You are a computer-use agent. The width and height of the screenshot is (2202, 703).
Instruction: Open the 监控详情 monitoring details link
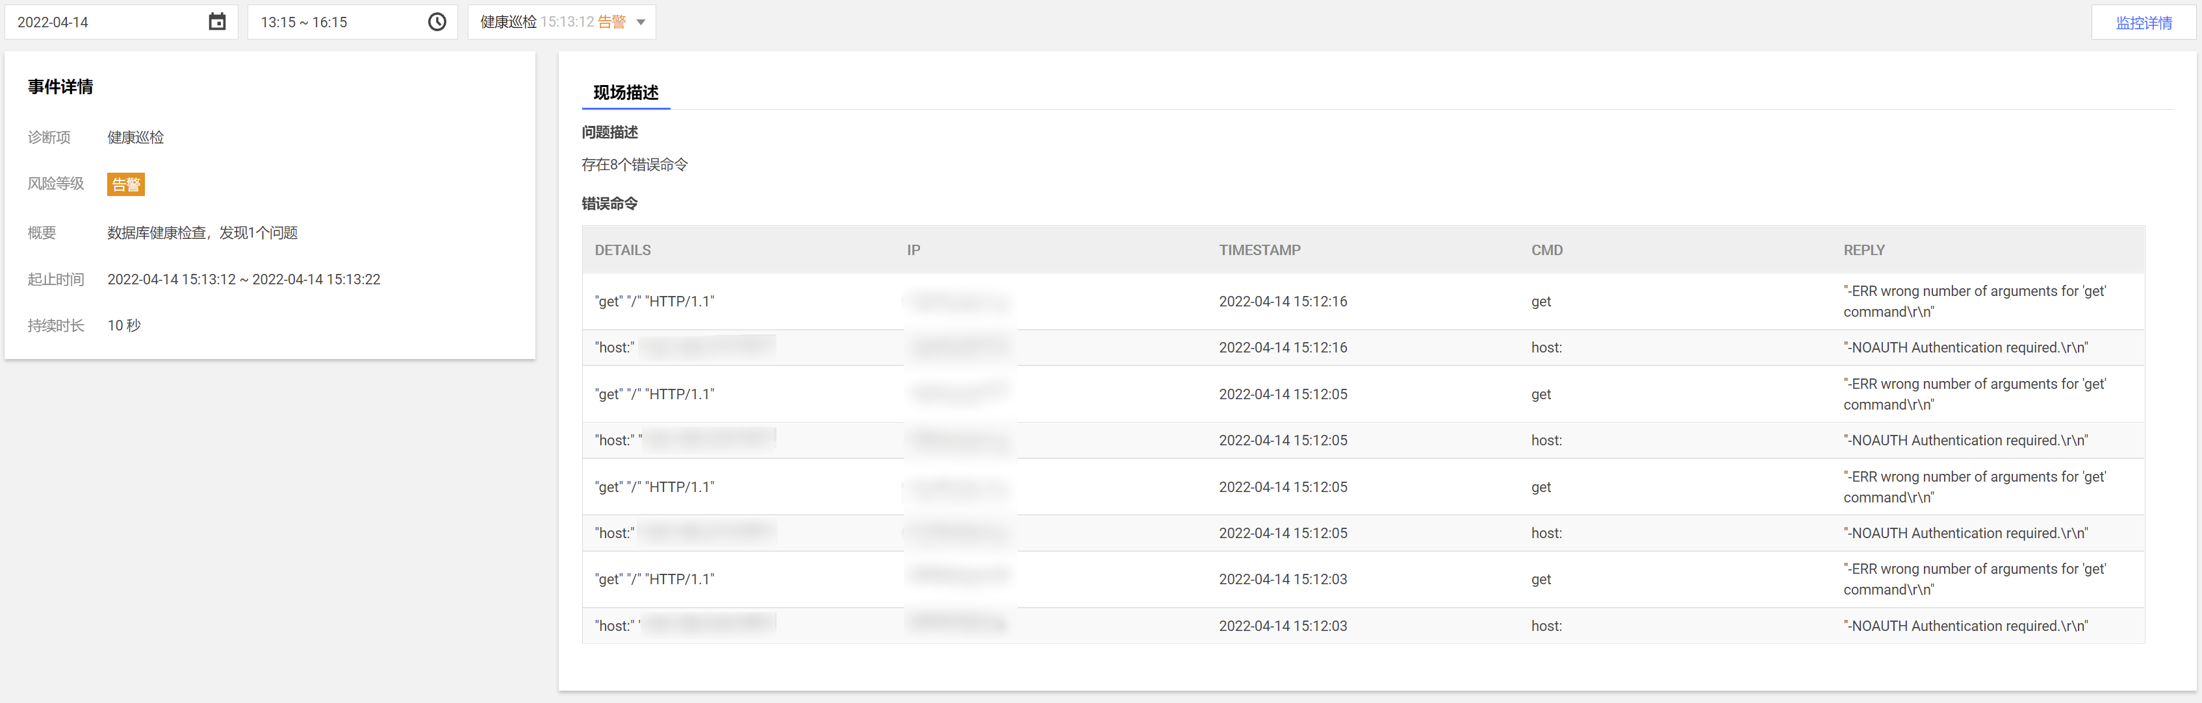click(x=2143, y=23)
